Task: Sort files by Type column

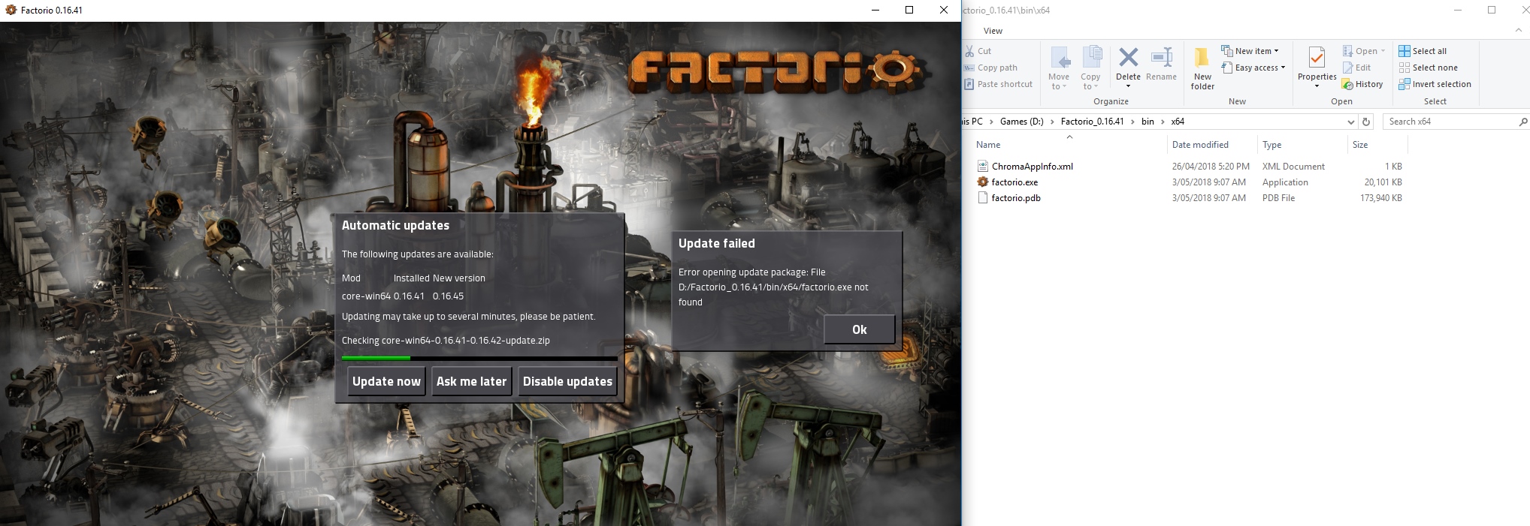Action: click(x=1271, y=145)
